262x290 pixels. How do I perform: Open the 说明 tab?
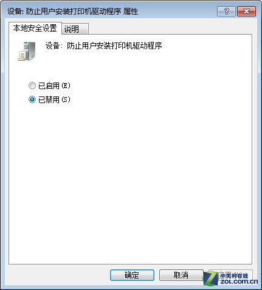click(x=75, y=29)
